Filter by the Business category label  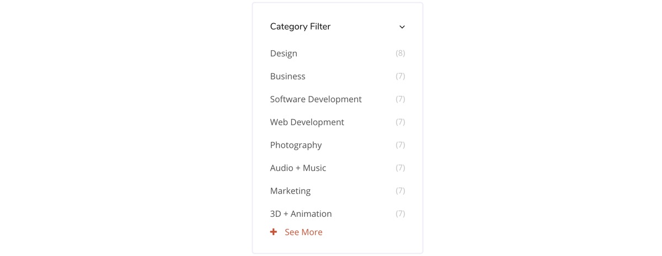[287, 76]
